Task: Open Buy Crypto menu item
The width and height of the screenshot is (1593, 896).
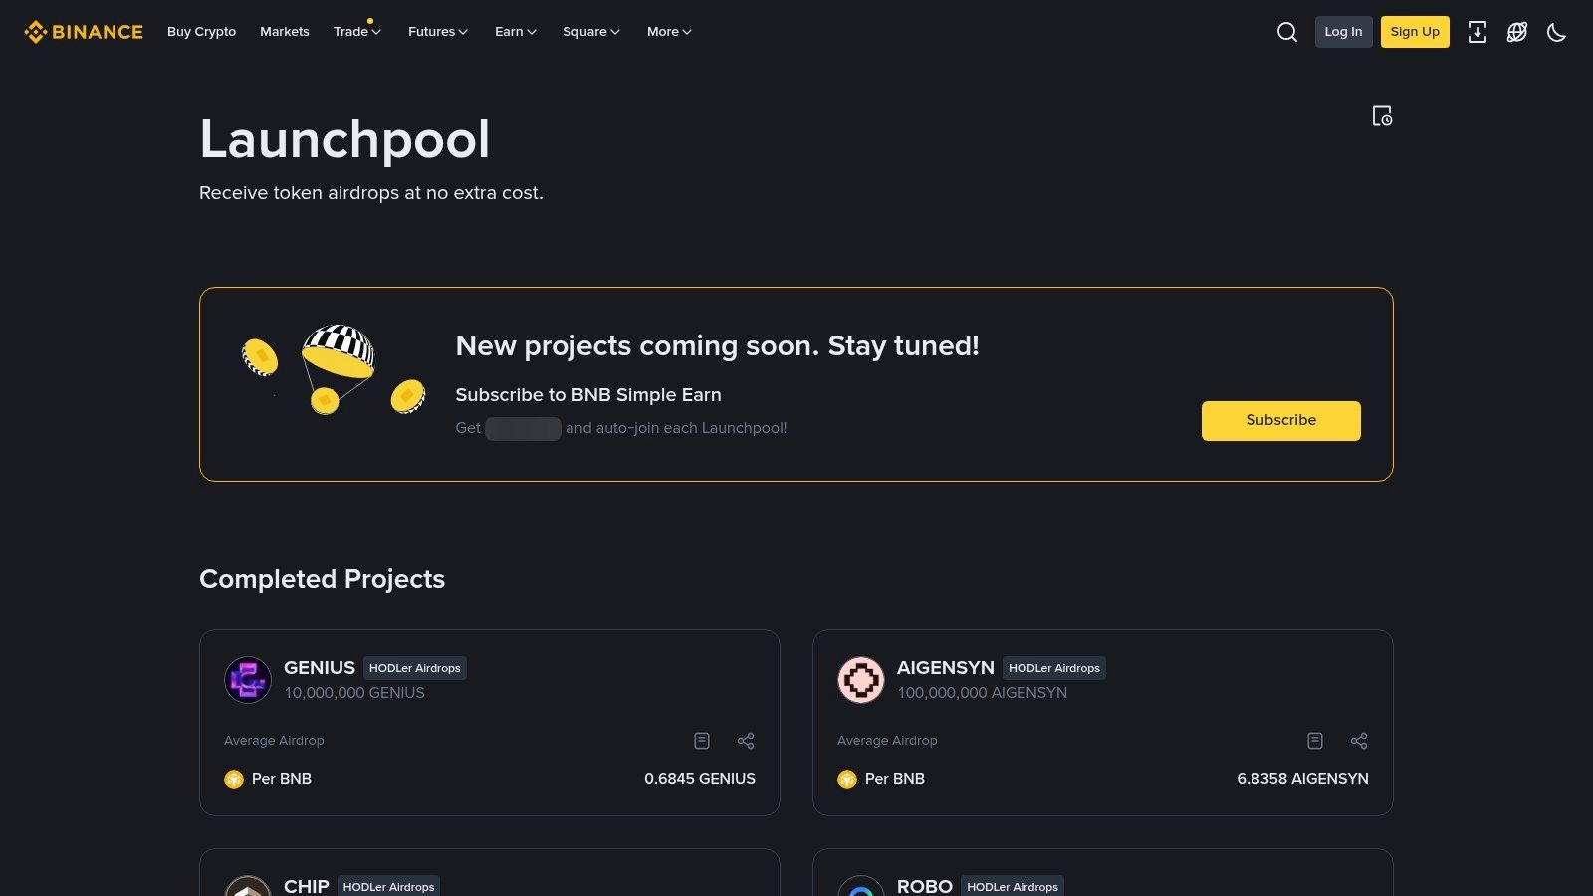Action: [x=202, y=32]
